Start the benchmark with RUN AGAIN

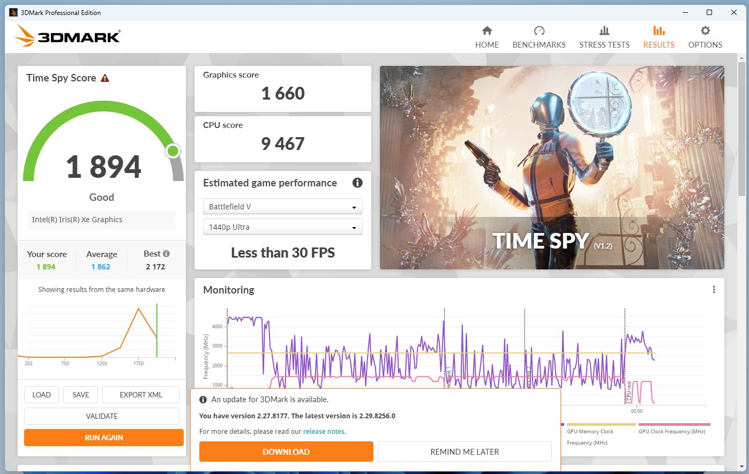[x=104, y=438]
